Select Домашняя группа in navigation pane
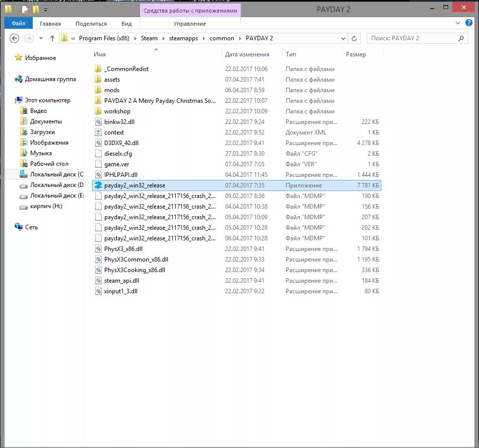 [x=50, y=79]
